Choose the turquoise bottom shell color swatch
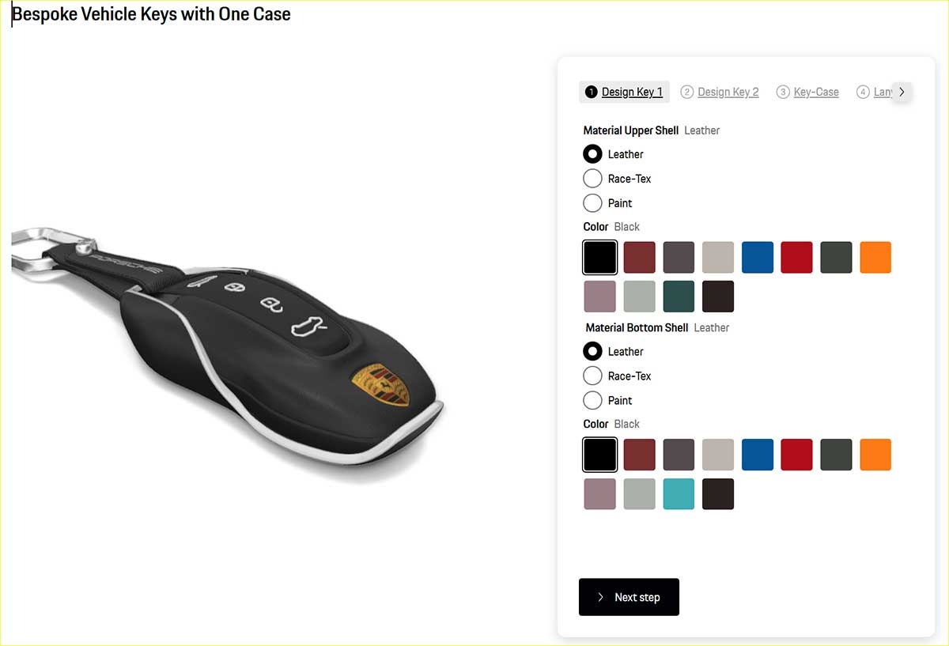The width and height of the screenshot is (949, 646). pos(679,493)
